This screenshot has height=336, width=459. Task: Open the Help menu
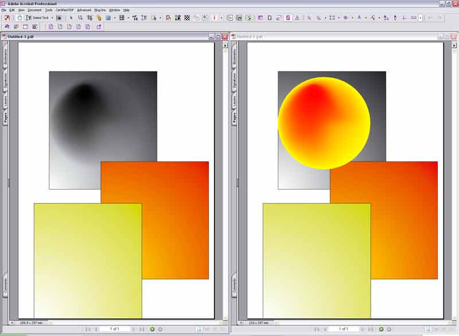coord(126,10)
